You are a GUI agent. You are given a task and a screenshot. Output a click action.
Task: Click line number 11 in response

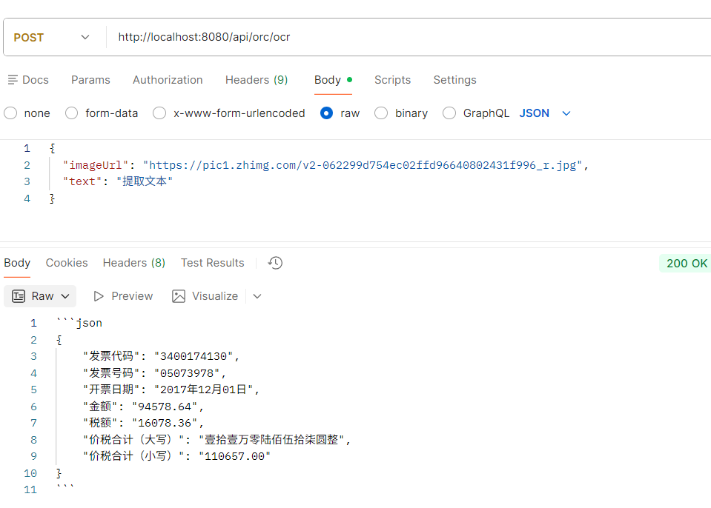tap(30, 490)
